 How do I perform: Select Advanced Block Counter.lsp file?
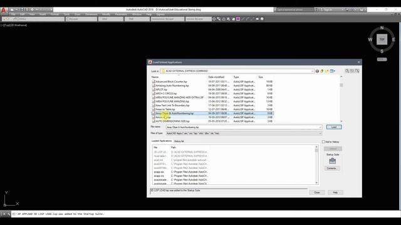(171, 82)
